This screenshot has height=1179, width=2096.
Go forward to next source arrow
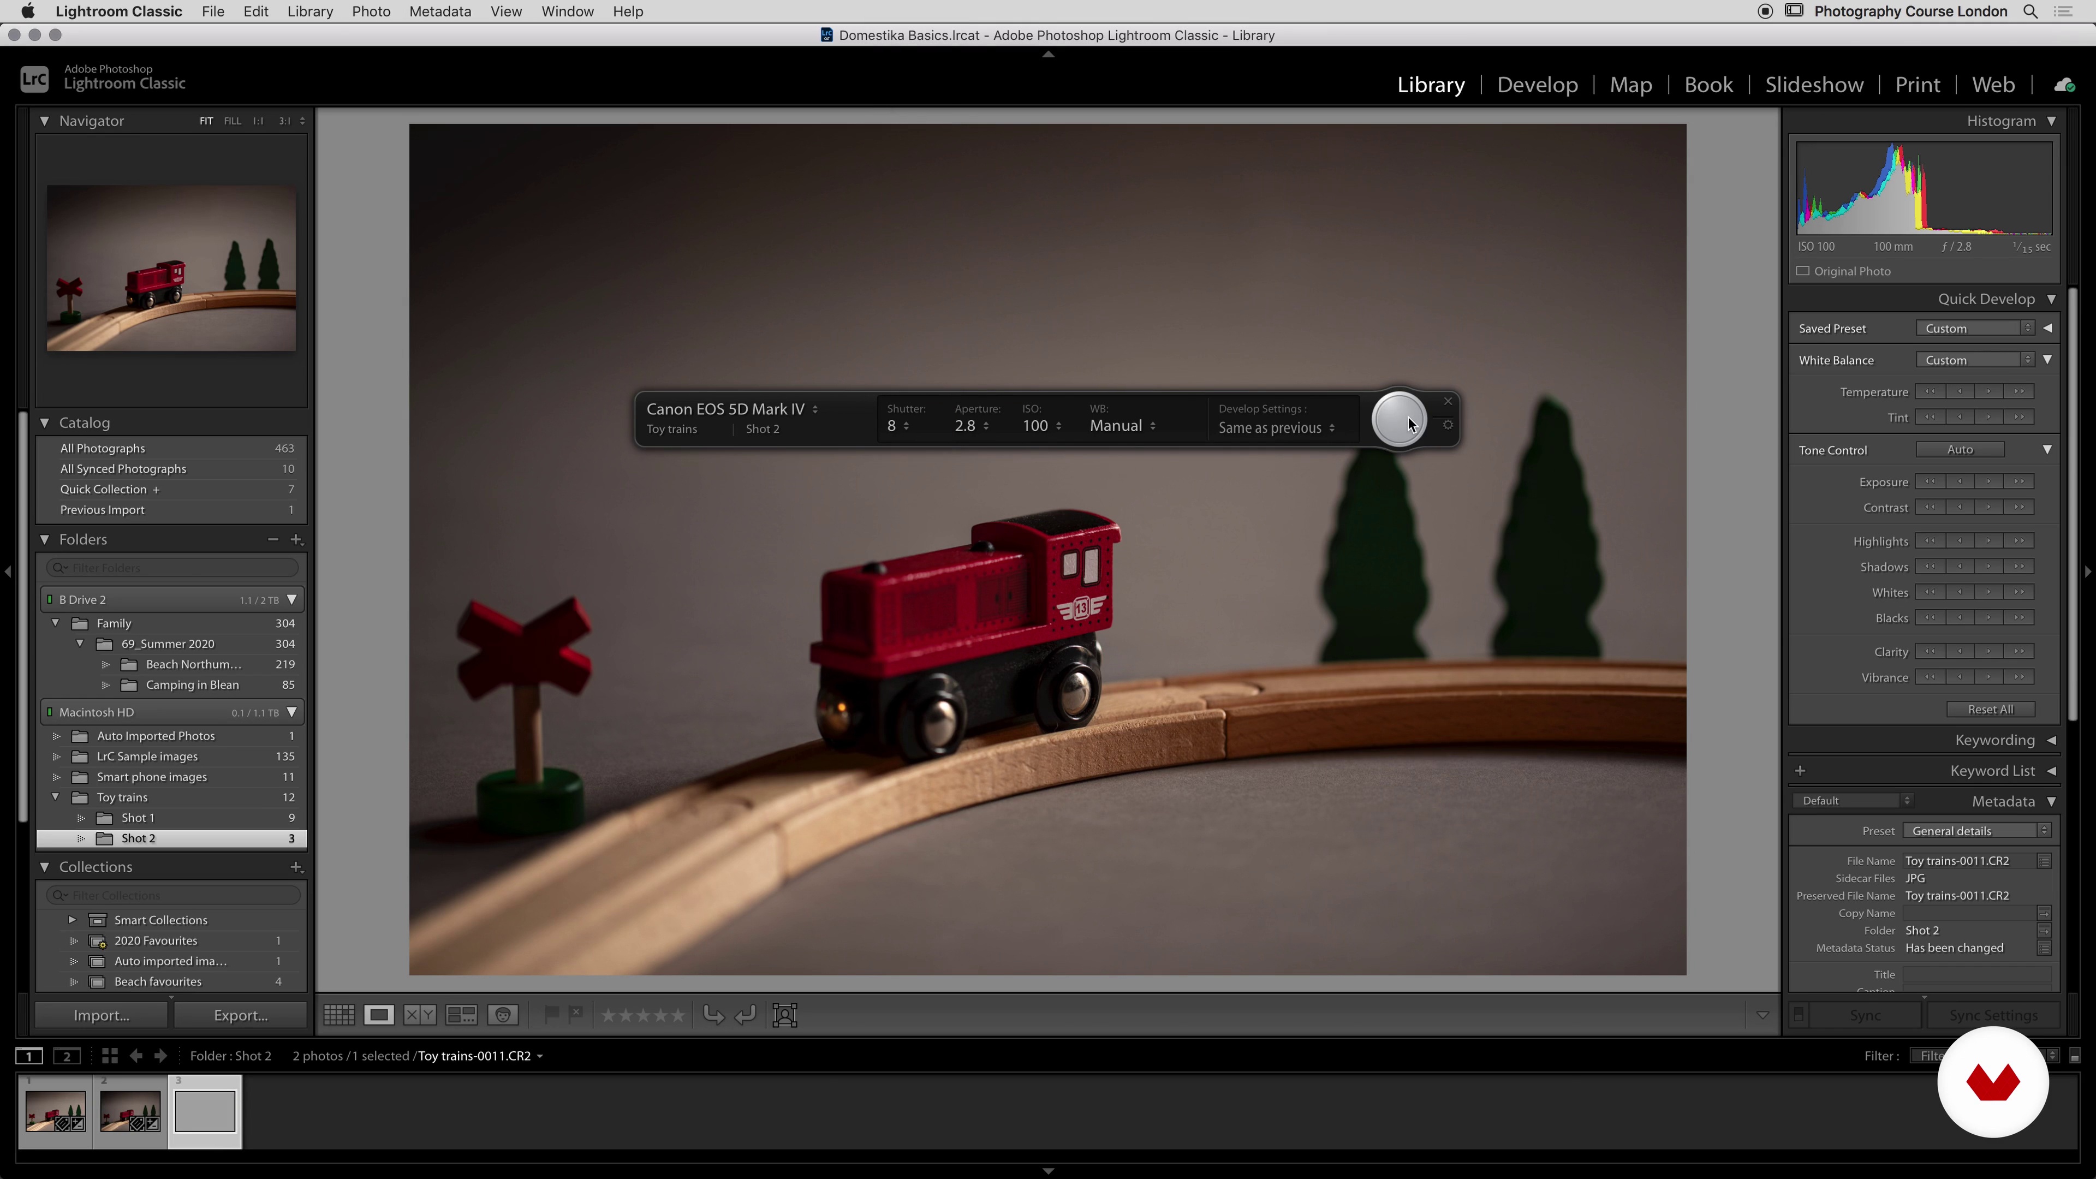point(160,1055)
